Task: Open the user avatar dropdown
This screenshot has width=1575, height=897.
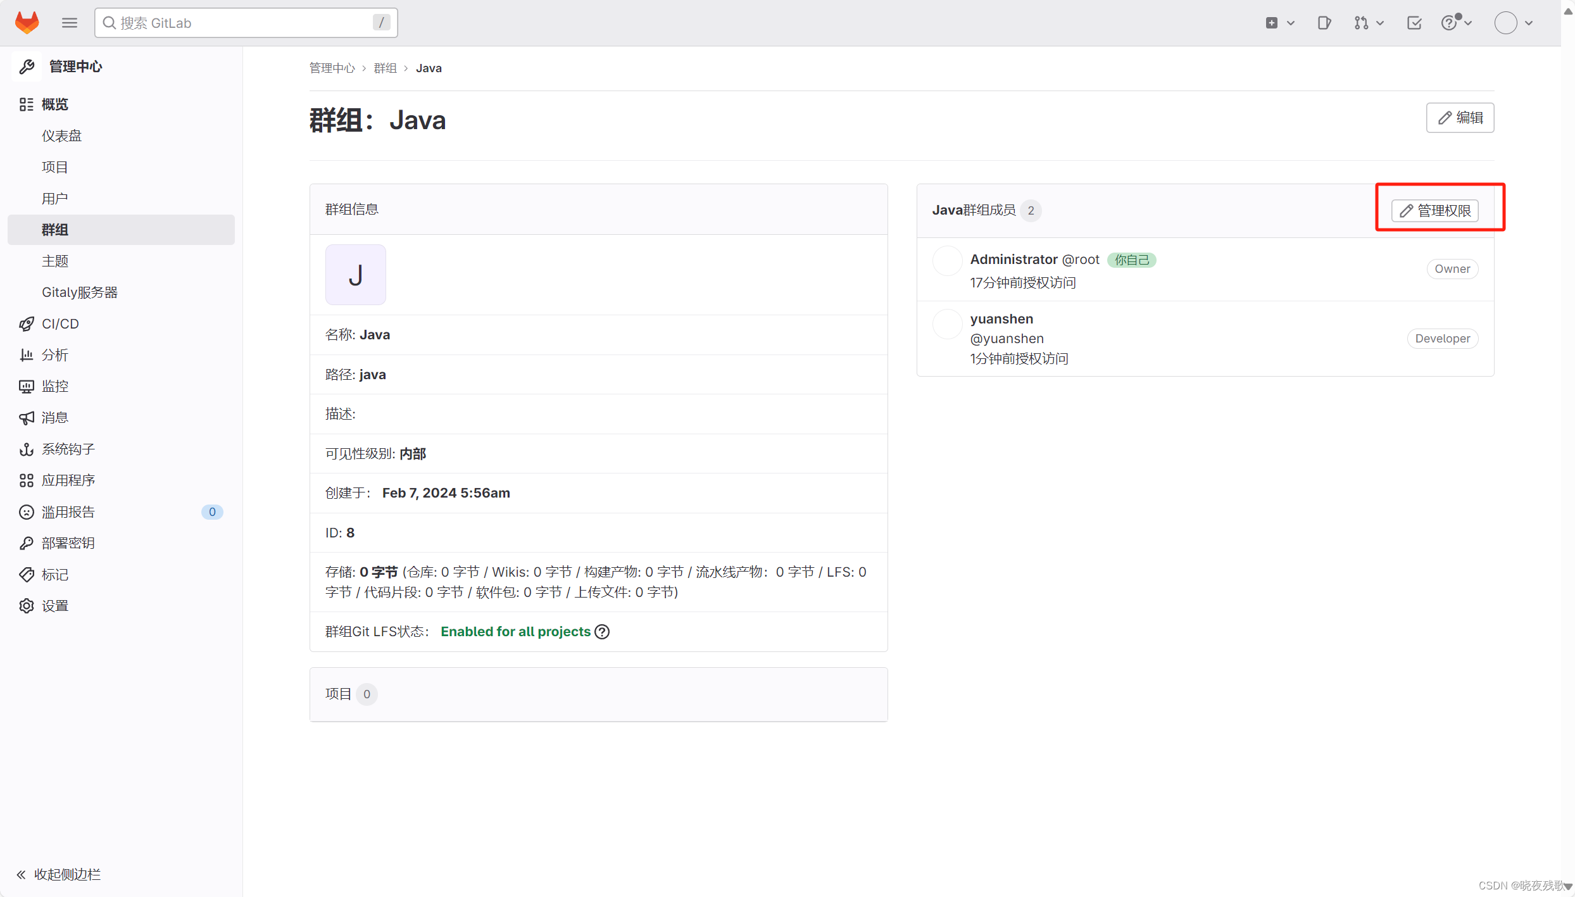Action: click(x=1514, y=23)
